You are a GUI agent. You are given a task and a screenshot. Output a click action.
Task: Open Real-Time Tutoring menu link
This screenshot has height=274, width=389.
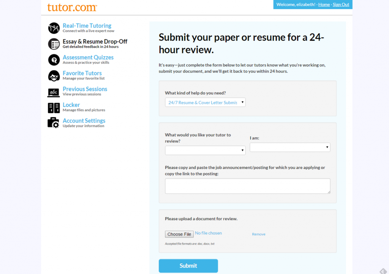pos(87,26)
